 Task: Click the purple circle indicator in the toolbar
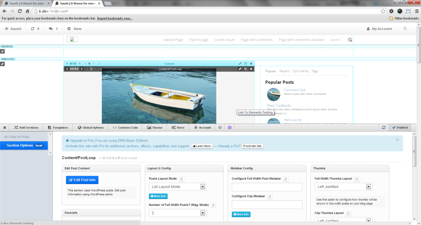pyautogui.click(x=229, y=128)
